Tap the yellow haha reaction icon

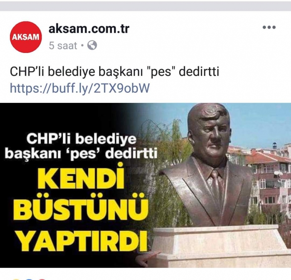click(16, 279)
